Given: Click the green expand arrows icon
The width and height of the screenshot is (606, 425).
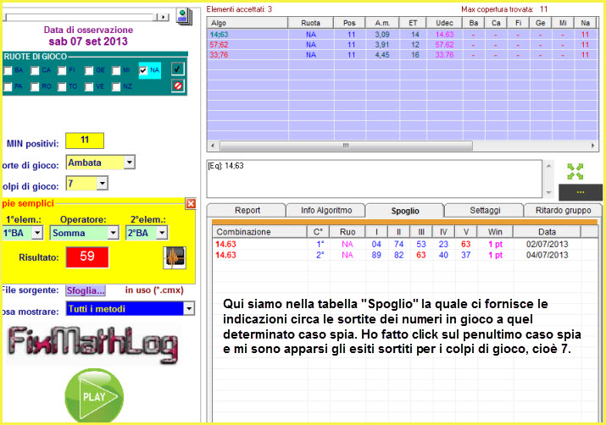Looking at the screenshot, I should pos(575,171).
